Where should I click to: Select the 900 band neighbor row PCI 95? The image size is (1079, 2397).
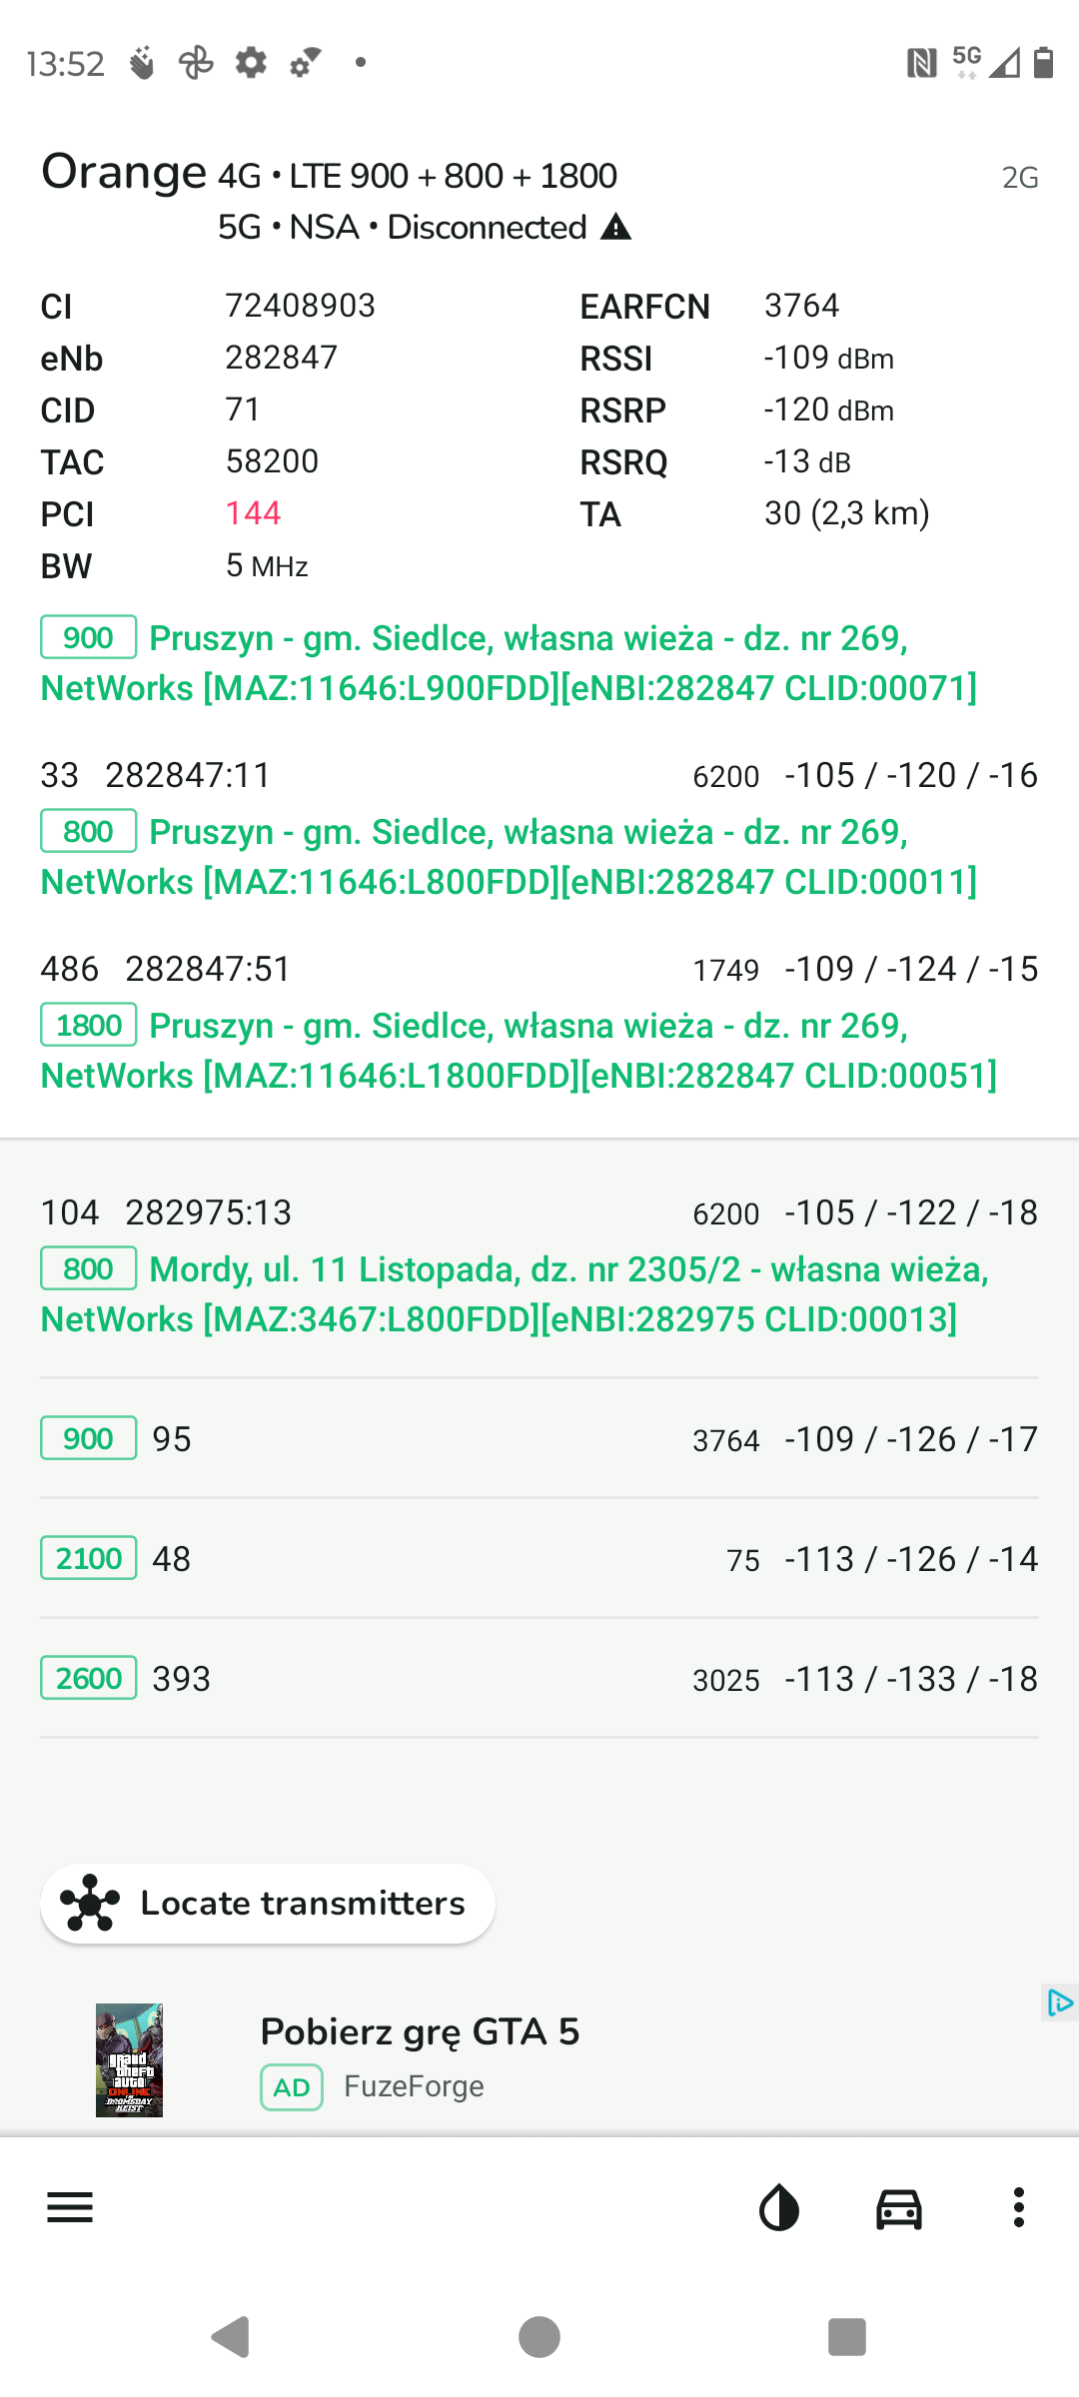click(x=539, y=1438)
